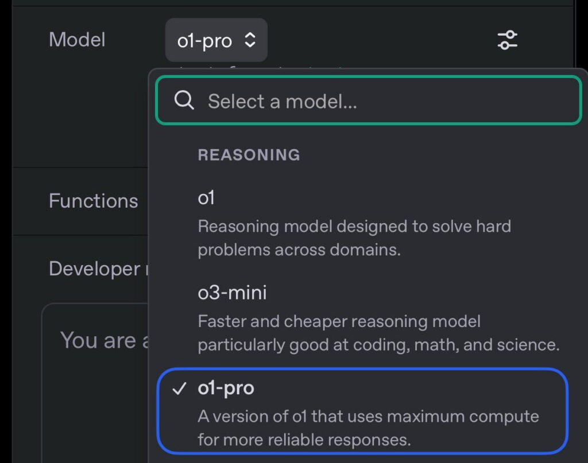Click the up-down chevron on model selector

(250, 40)
